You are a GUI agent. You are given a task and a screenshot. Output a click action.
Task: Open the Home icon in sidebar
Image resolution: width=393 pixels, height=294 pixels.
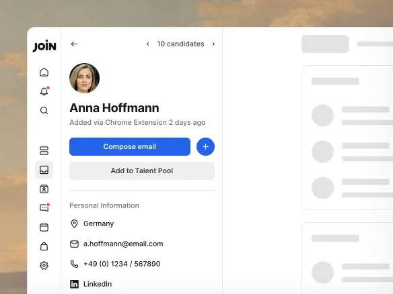(44, 72)
